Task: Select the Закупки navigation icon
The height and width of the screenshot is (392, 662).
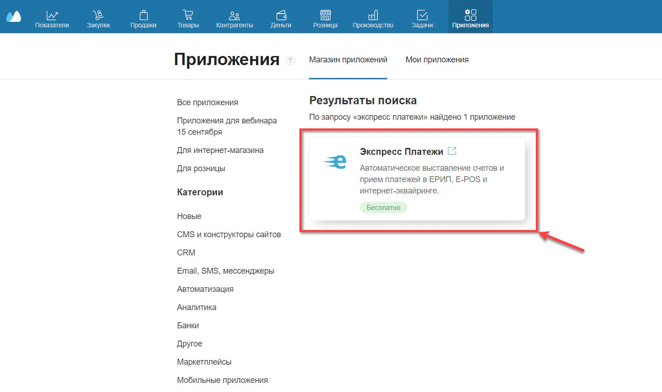Action: click(98, 12)
